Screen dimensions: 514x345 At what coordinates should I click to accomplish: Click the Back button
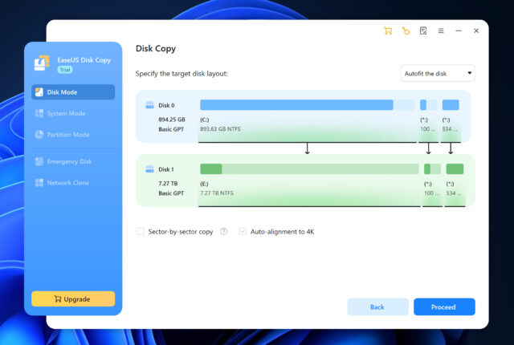pyautogui.click(x=377, y=306)
